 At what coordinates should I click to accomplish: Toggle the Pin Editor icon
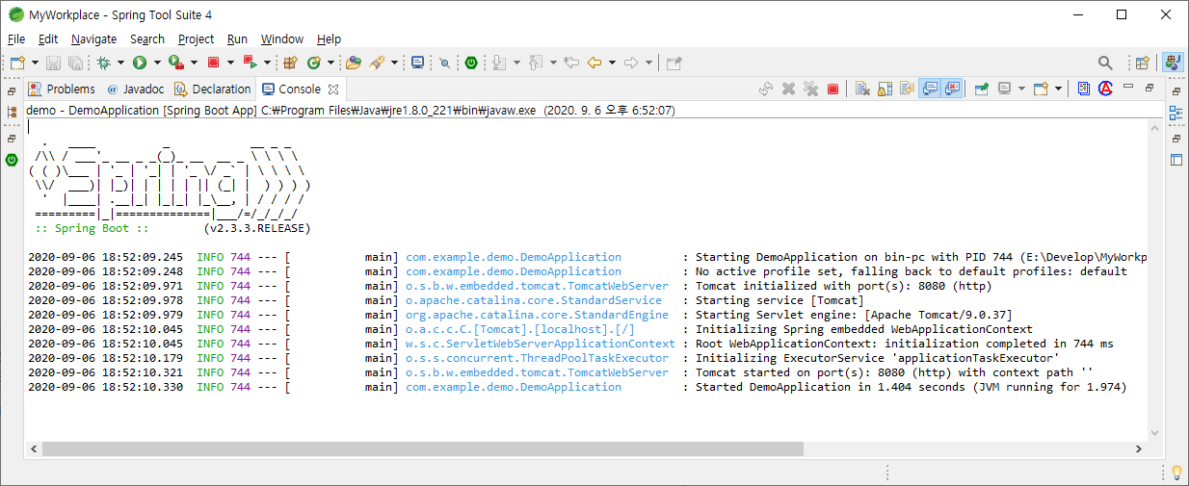(674, 63)
